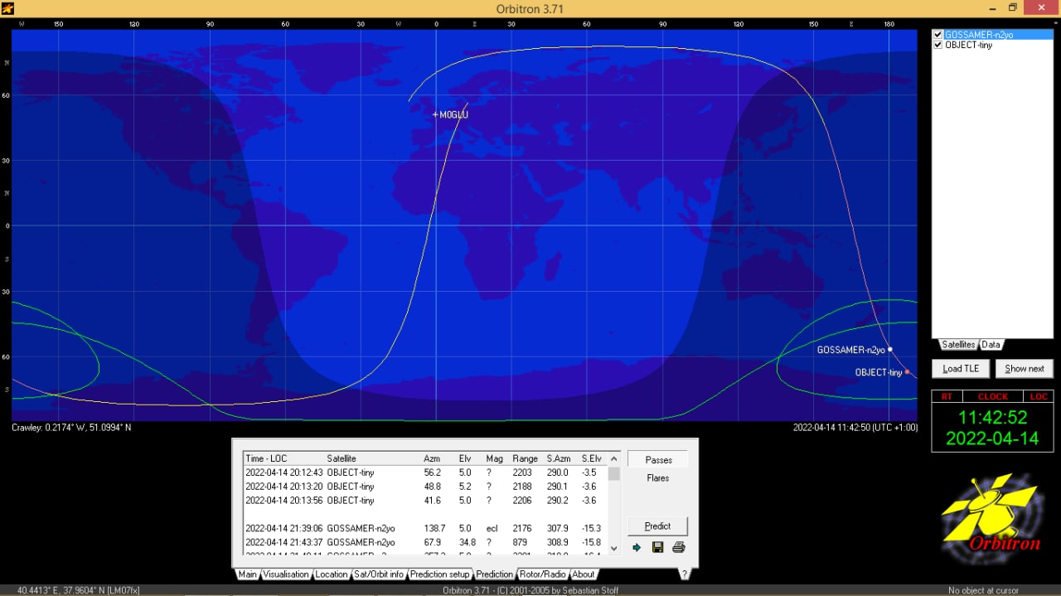Click the OBJECT-tiny satellite marker on map
This screenshot has width=1061, height=596.
pos(907,372)
